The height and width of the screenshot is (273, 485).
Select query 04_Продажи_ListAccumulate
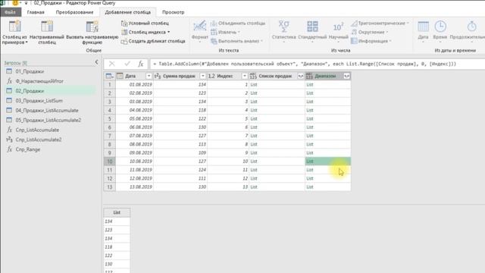pyautogui.click(x=47, y=111)
